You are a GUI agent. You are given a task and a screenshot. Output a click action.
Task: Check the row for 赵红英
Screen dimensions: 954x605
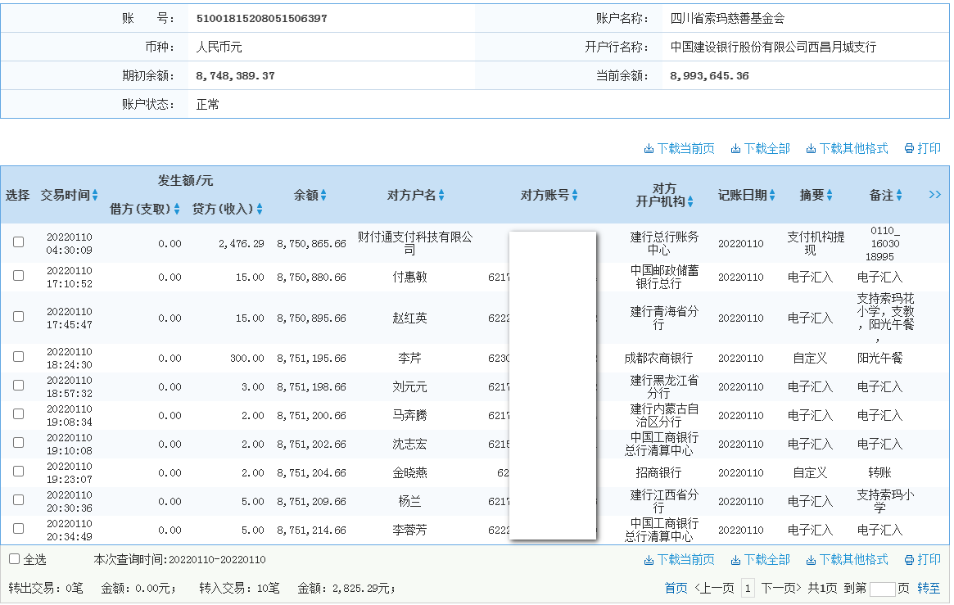click(x=19, y=317)
